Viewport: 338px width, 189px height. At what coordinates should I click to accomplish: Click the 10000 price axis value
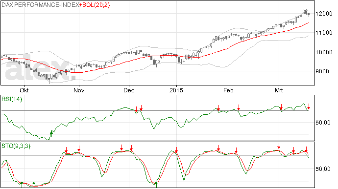324,52
